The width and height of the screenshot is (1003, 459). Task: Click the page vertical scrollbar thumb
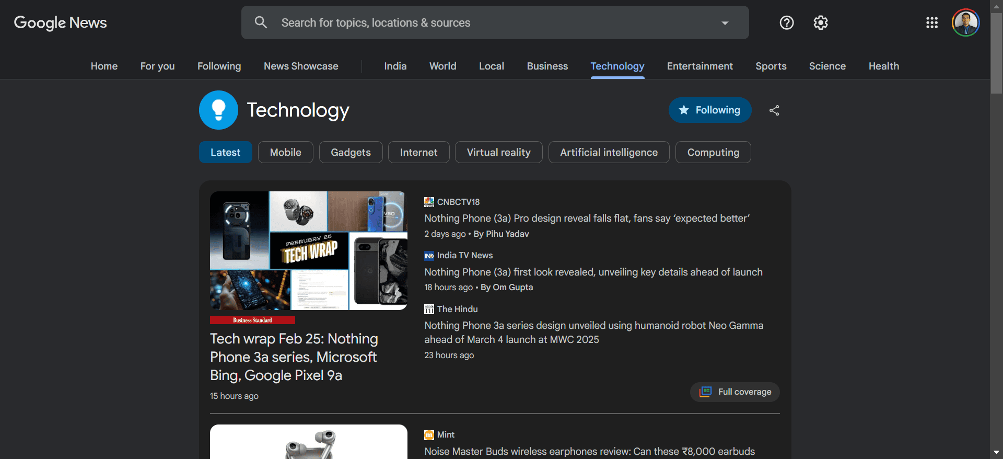996,52
